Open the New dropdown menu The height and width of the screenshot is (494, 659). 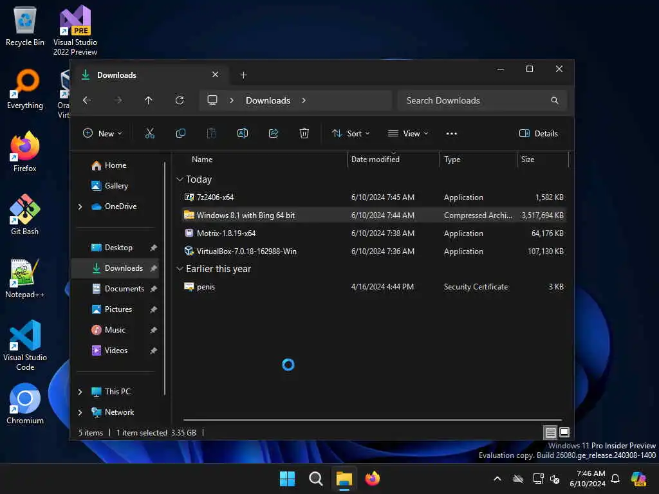(x=102, y=134)
